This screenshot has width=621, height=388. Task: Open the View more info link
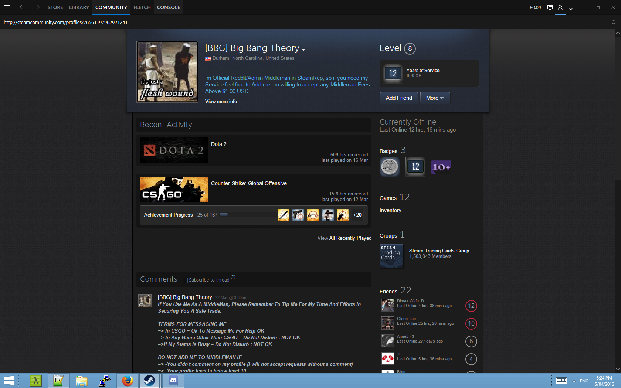coord(221,101)
